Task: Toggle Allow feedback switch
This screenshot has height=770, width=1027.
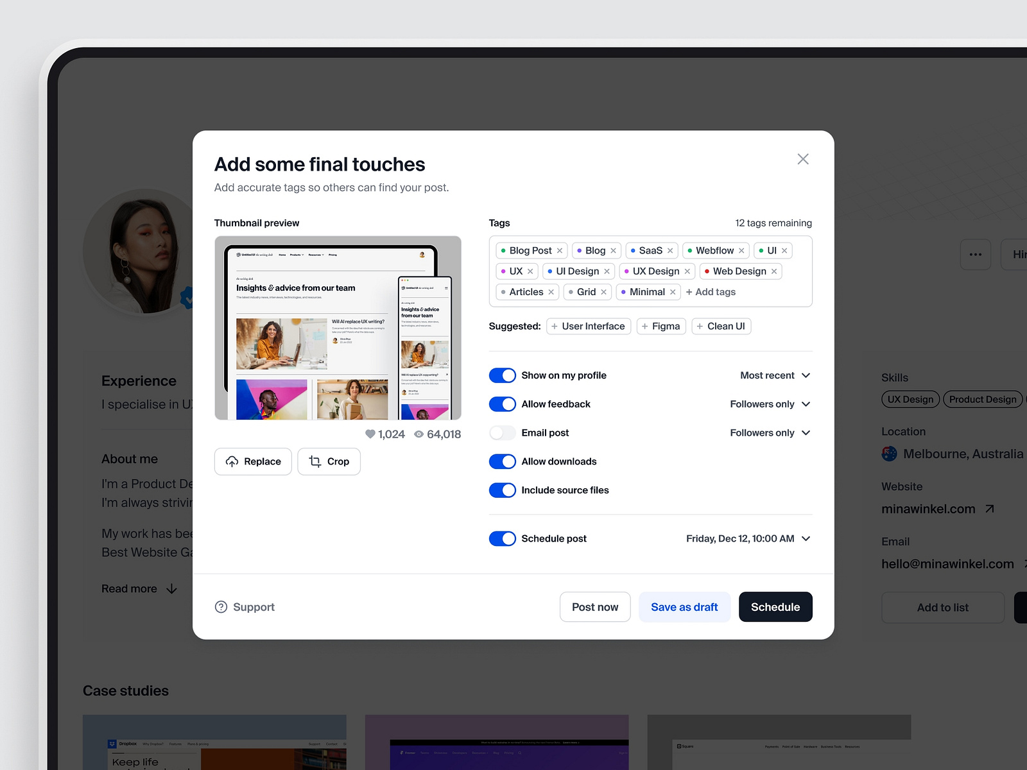Action: [503, 404]
